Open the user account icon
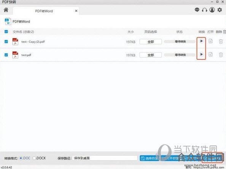Image resolution: width=226 pixels, height=169 pixels. click(x=212, y=10)
